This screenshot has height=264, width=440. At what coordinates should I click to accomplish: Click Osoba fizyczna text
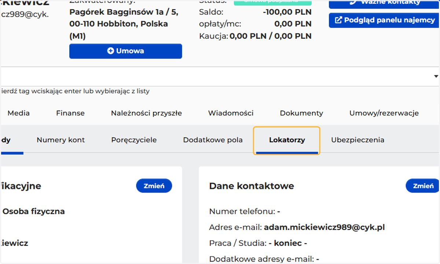tap(34, 211)
